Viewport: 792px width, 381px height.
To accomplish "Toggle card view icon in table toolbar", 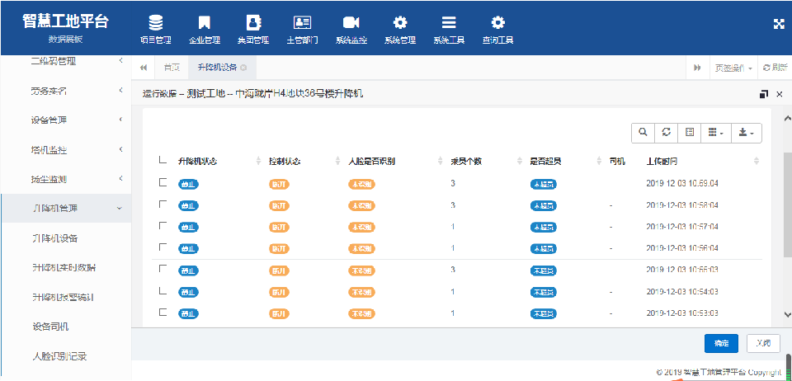I will pos(690,132).
